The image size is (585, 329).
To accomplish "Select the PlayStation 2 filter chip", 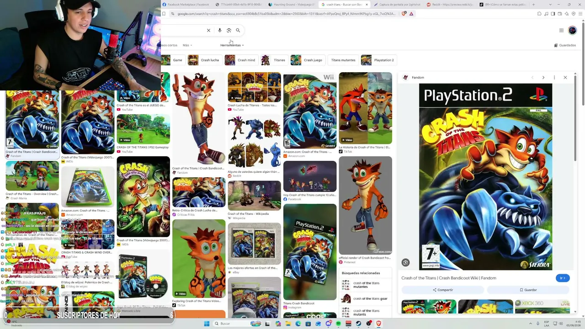I will tap(378, 60).
